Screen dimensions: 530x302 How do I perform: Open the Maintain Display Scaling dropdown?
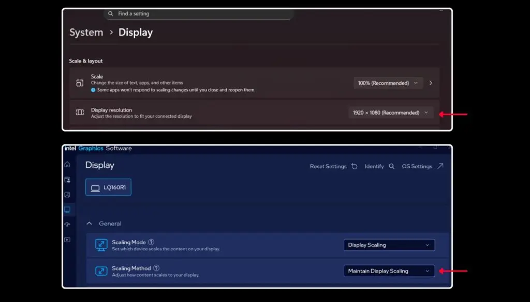tap(389, 271)
